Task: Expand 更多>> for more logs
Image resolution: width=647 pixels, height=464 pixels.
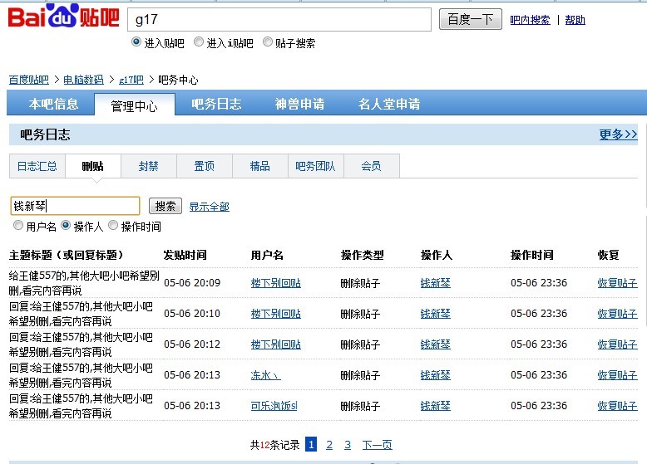Action: pos(618,134)
